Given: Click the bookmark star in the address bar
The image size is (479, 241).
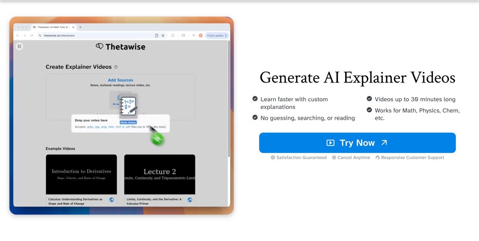Looking at the screenshot, I should pyautogui.click(x=163, y=35).
